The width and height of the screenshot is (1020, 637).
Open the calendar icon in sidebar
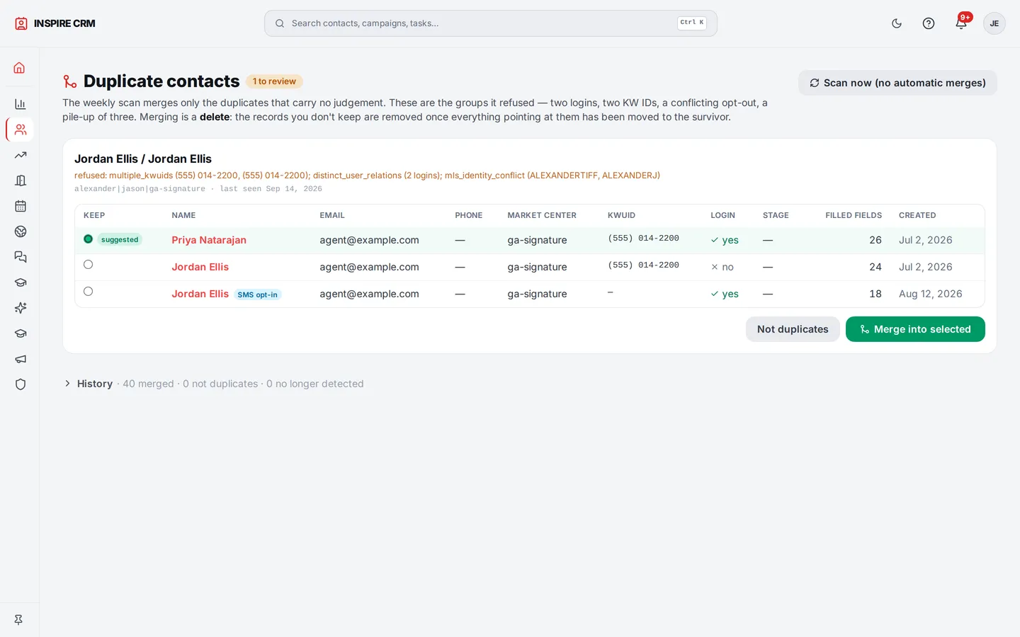20,206
